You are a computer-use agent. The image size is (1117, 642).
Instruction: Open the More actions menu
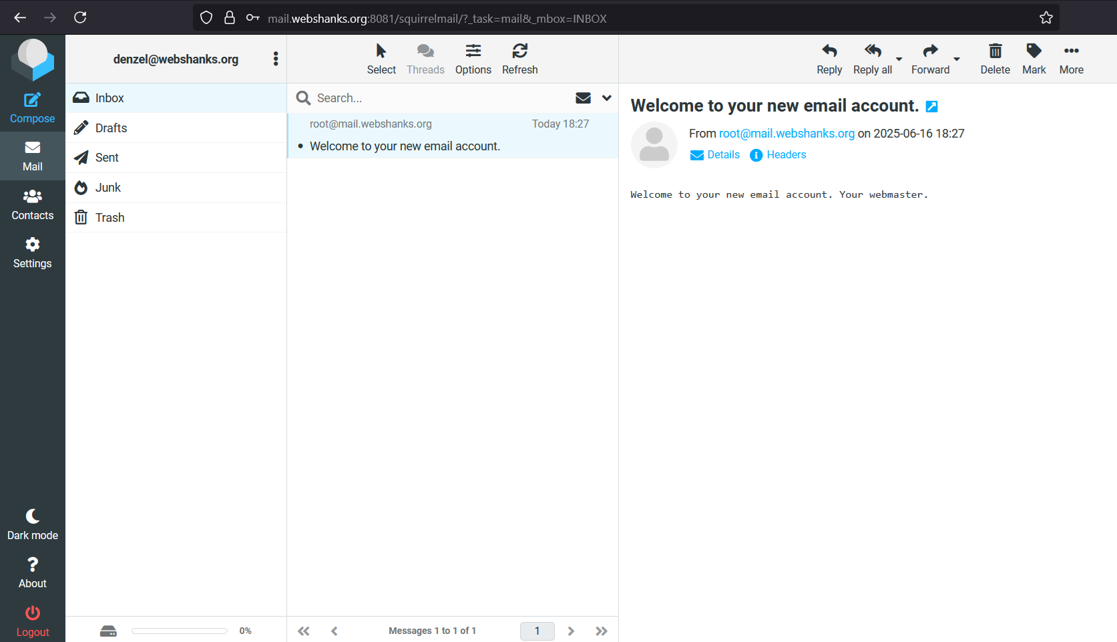coord(1071,59)
